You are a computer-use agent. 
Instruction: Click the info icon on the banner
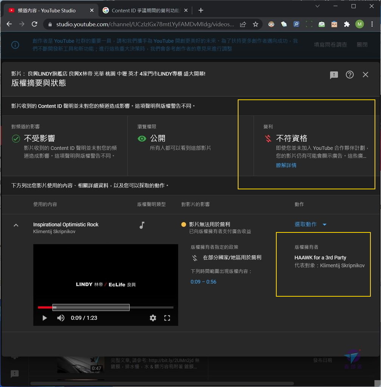pyautogui.click(x=15, y=45)
